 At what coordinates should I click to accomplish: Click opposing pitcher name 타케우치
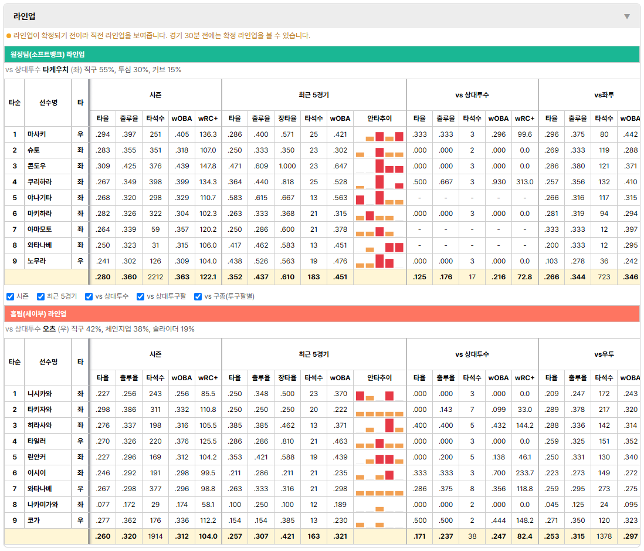coord(56,69)
